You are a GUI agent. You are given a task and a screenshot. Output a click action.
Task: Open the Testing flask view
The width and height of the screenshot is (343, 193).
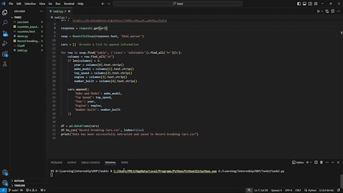click(x=5, y=64)
